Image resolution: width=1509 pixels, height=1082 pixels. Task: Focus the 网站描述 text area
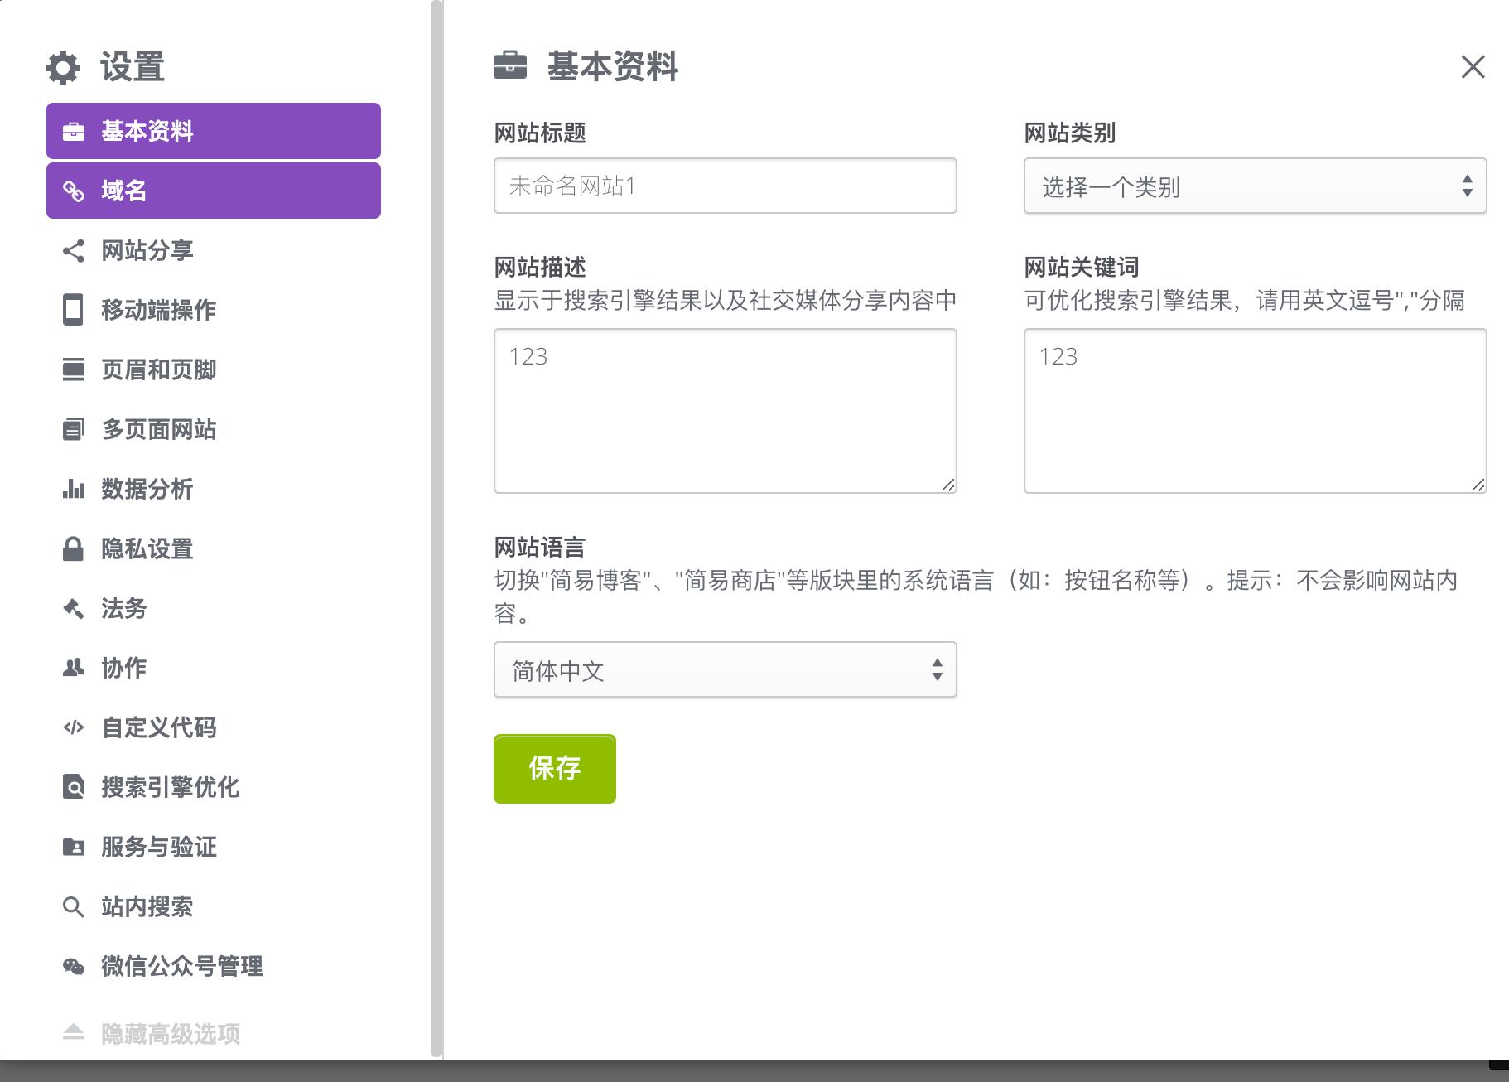(x=725, y=411)
